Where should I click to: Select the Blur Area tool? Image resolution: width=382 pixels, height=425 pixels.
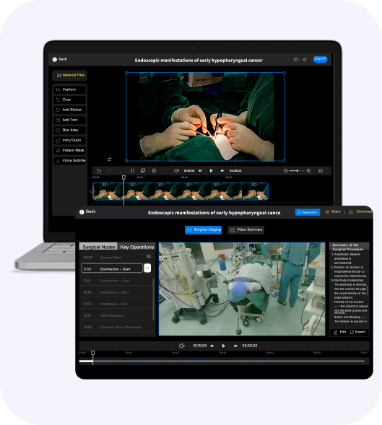tap(70, 130)
